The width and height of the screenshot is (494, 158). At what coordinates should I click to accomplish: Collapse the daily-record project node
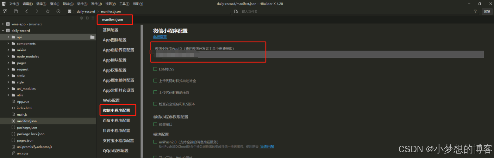3,31
